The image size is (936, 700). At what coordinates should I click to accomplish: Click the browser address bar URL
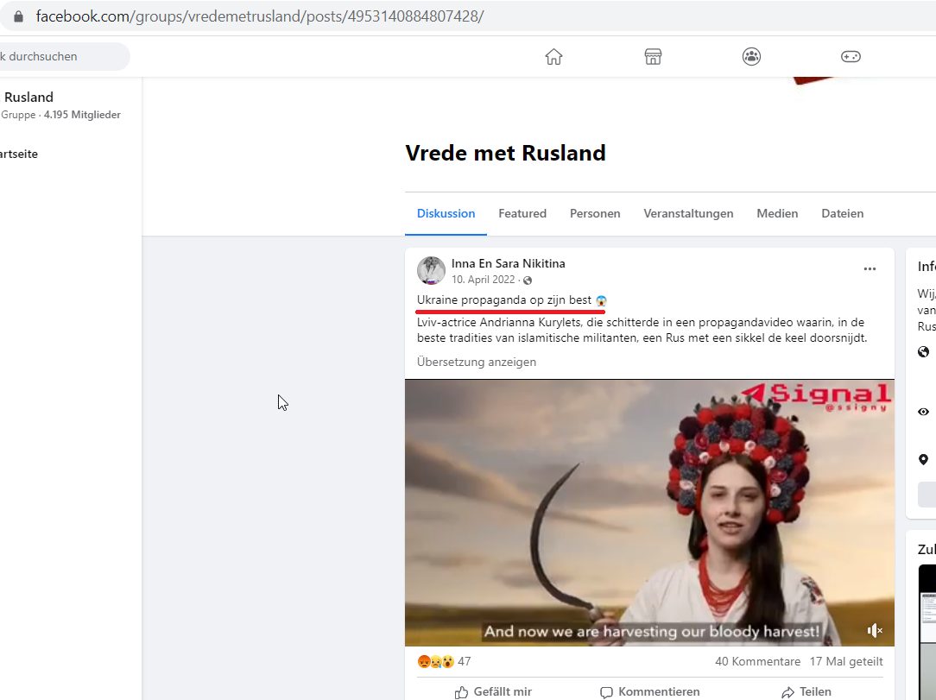pos(260,16)
